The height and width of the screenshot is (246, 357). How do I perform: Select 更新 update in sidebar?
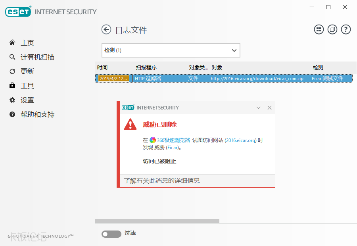[x=27, y=71]
